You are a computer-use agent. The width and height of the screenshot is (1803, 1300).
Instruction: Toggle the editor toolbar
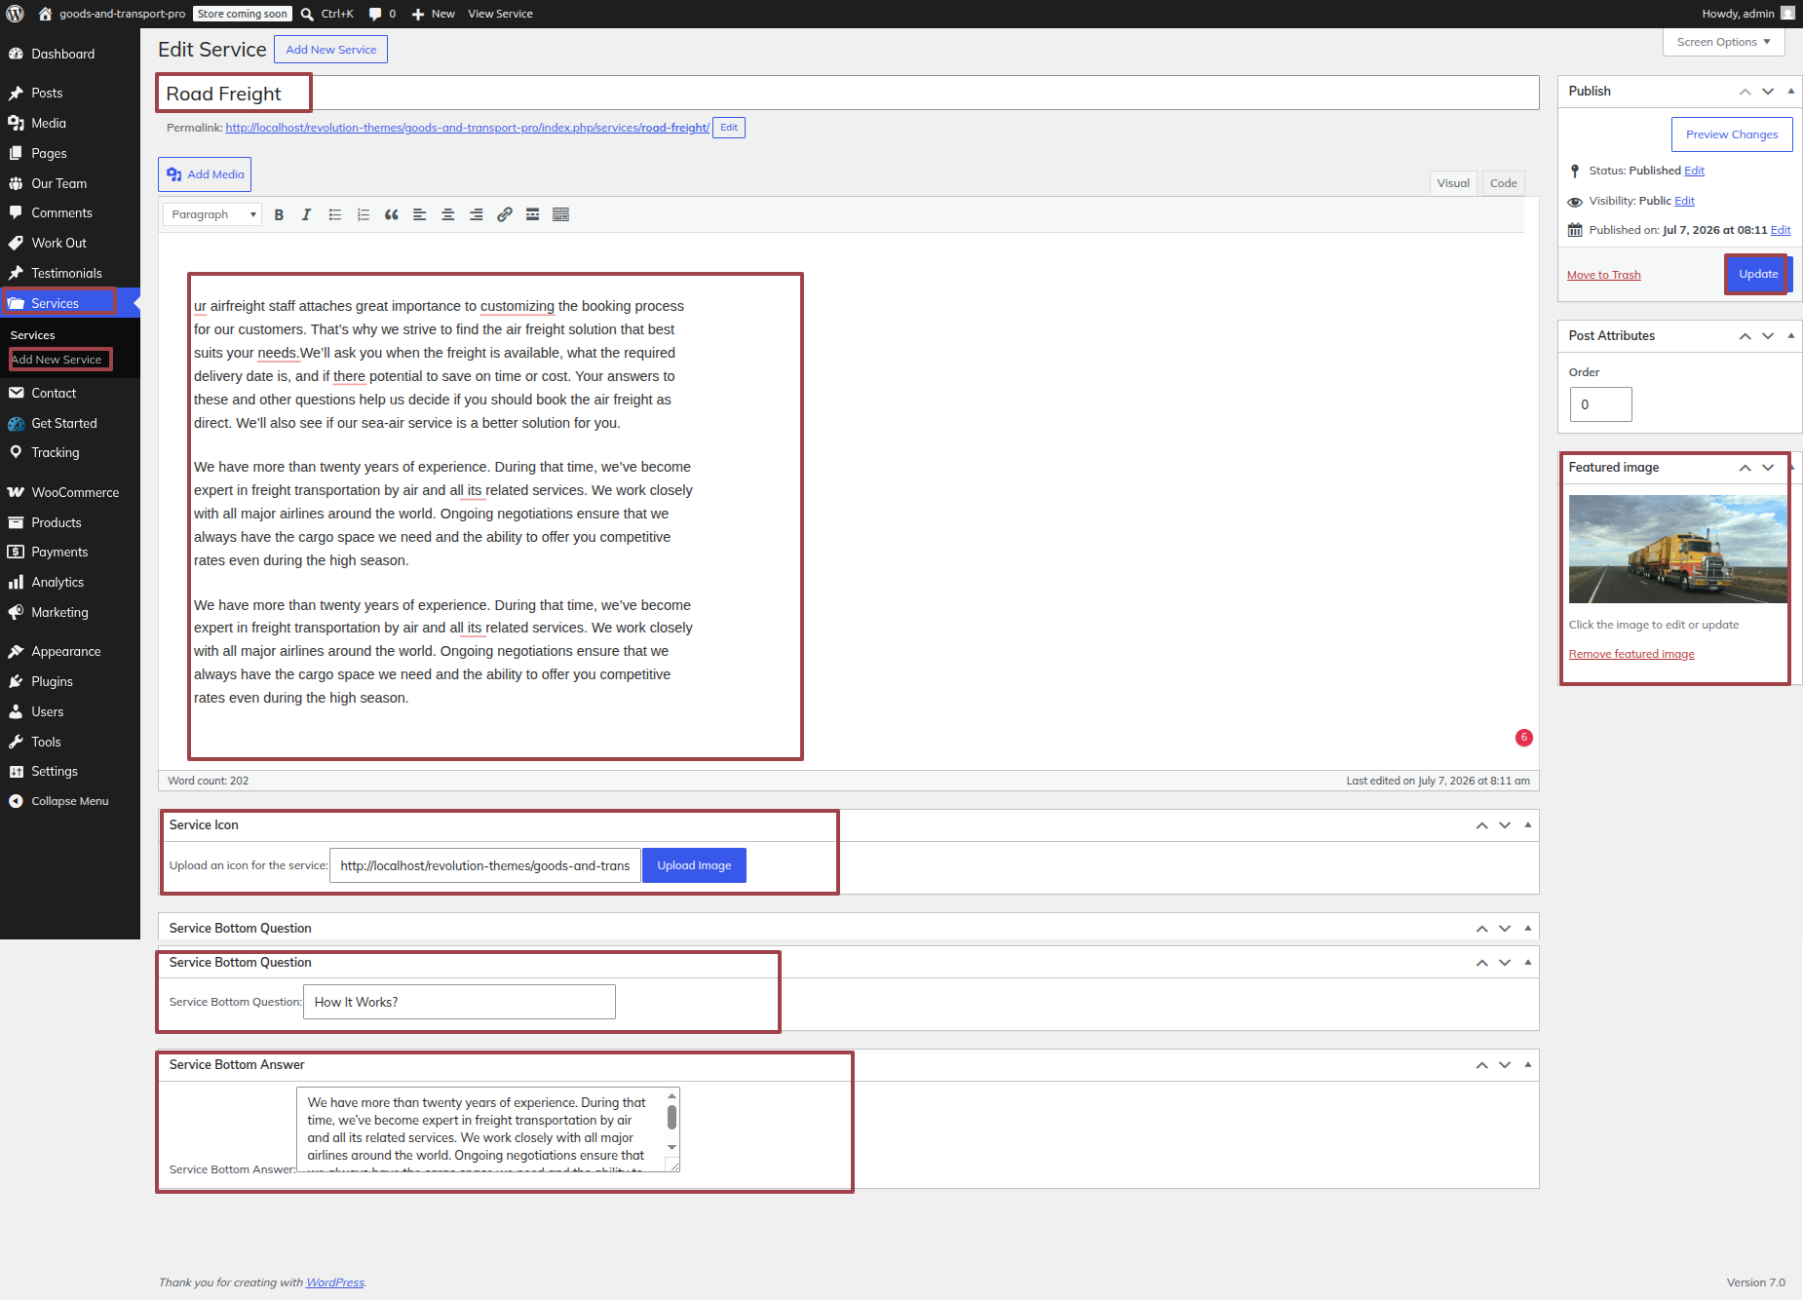560,214
